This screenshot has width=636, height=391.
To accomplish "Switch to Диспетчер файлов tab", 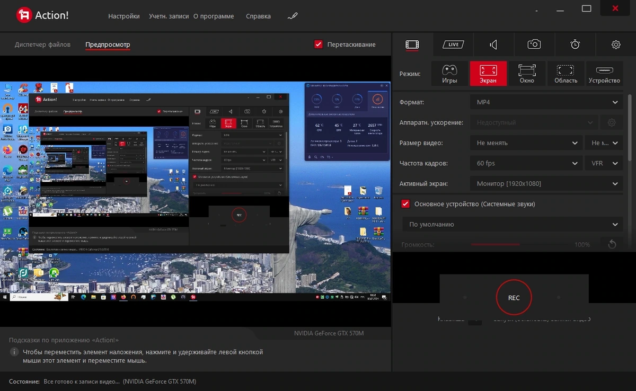I will coord(42,45).
